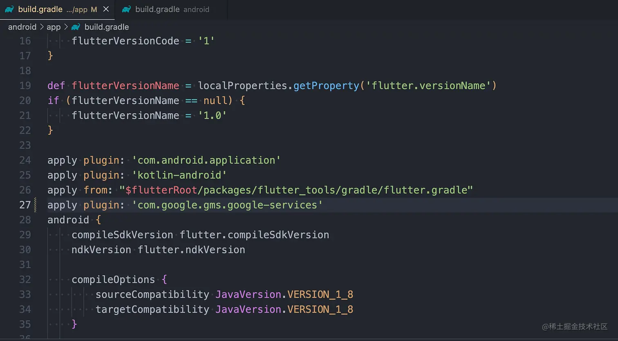Image resolution: width=618 pixels, height=341 pixels.
Task: Click line number 27 in the gutter
Action: [x=25, y=205]
